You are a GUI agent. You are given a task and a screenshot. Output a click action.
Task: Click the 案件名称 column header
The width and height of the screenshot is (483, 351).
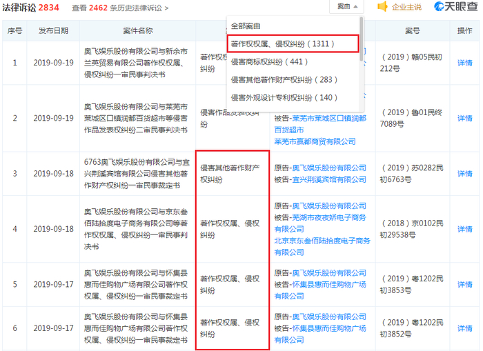[138, 31]
